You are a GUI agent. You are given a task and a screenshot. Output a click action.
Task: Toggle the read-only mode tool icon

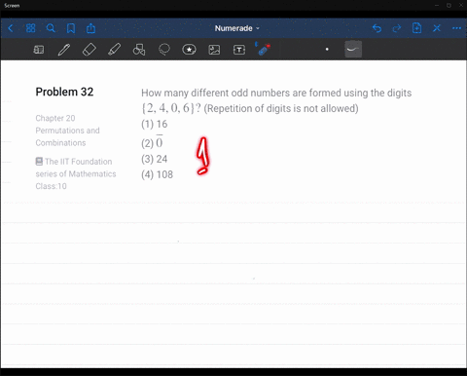coord(39,50)
